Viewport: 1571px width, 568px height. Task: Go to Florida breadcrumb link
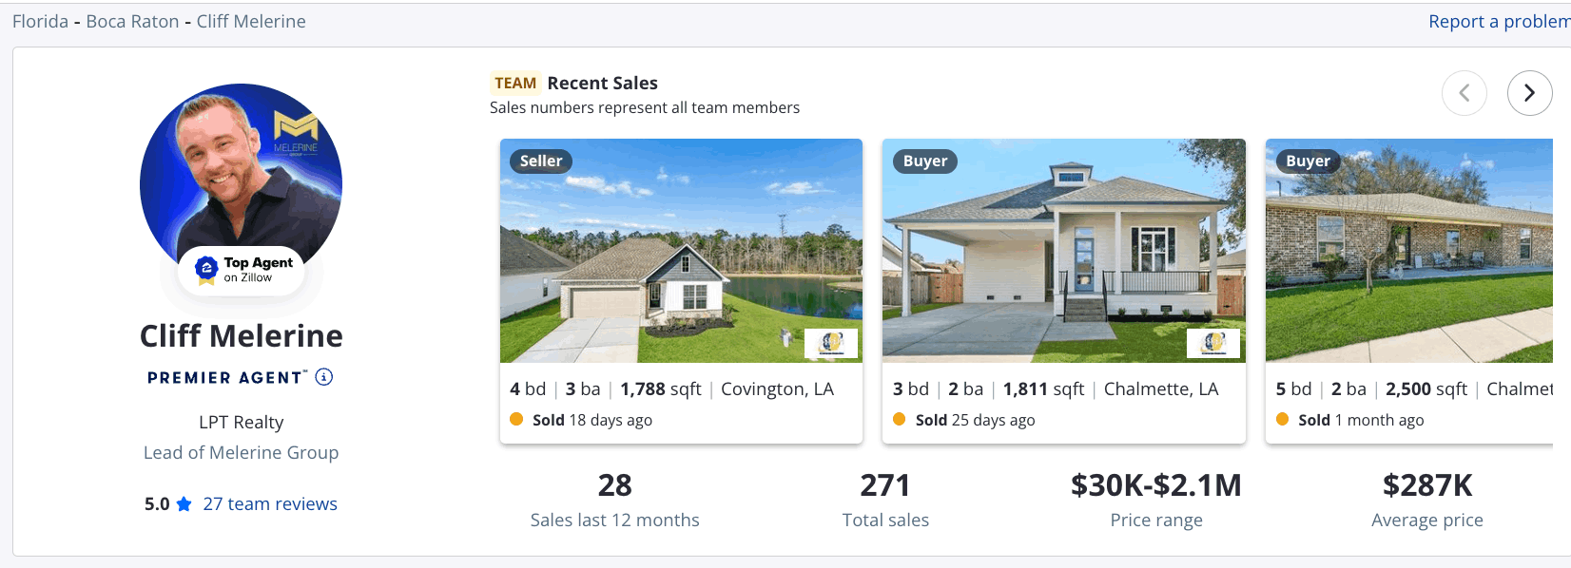40,22
